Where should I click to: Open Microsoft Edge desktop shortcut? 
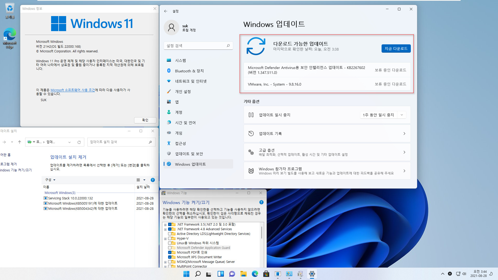10,38
